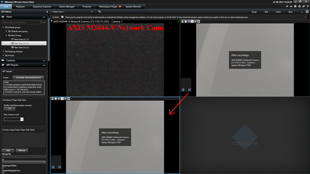
Task: Open the Max Camera count dropdown
Action: (x=22, y=119)
